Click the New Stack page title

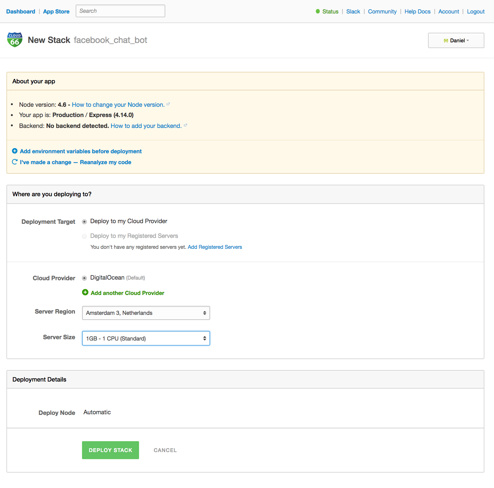tap(49, 40)
